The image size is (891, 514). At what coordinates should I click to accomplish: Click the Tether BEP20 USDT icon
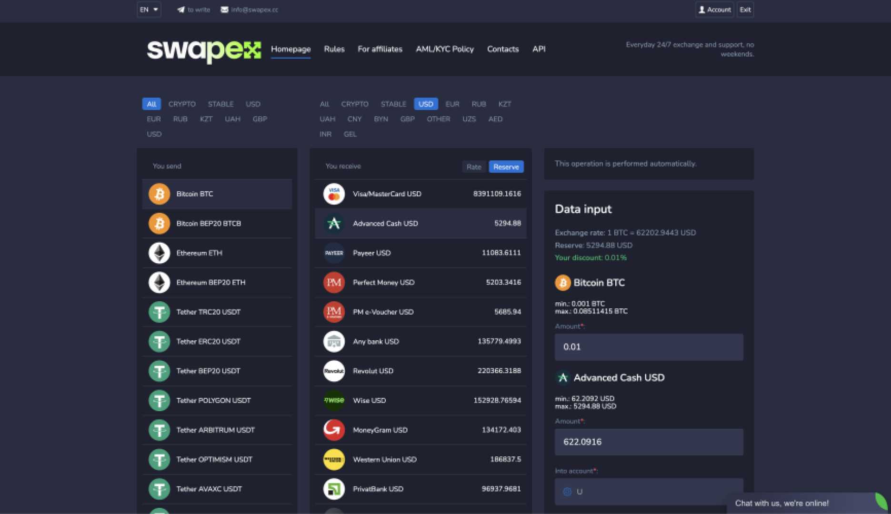159,371
